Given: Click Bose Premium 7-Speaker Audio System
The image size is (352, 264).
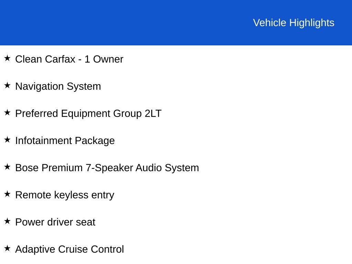Looking at the screenshot, I should coord(107,168).
